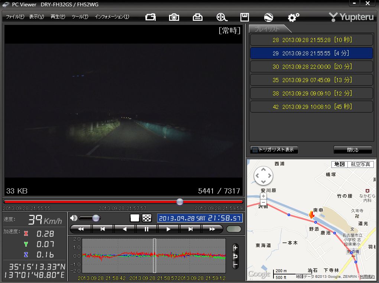Open the 再生(P) menu
This screenshot has width=379, height=283.
tap(58, 17)
